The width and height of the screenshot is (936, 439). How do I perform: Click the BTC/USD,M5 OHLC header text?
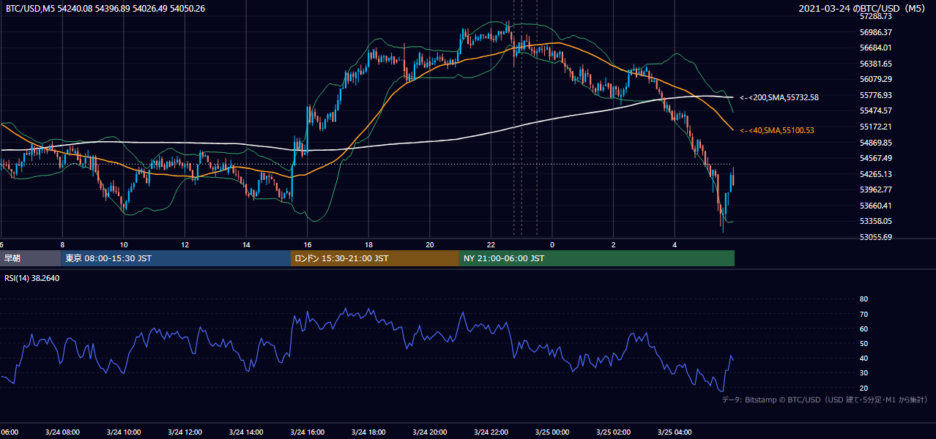[105, 8]
